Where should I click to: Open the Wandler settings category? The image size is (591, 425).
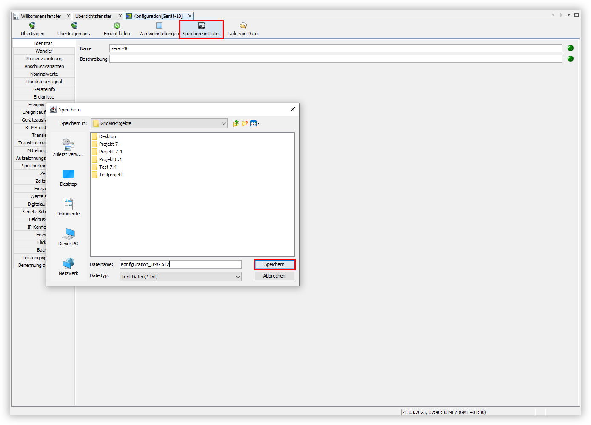(x=44, y=51)
